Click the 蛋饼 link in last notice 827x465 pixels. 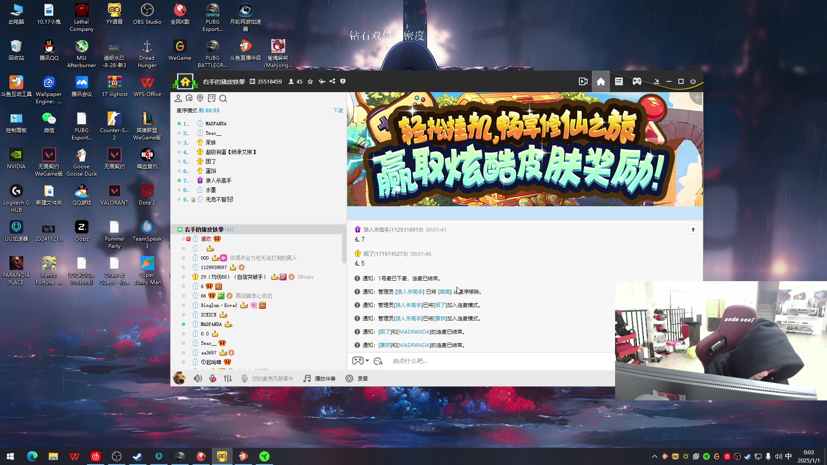(x=385, y=345)
